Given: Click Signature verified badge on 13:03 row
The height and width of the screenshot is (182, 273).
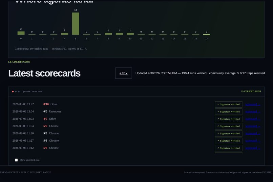Looking at the screenshot, I should tap(228, 119).
